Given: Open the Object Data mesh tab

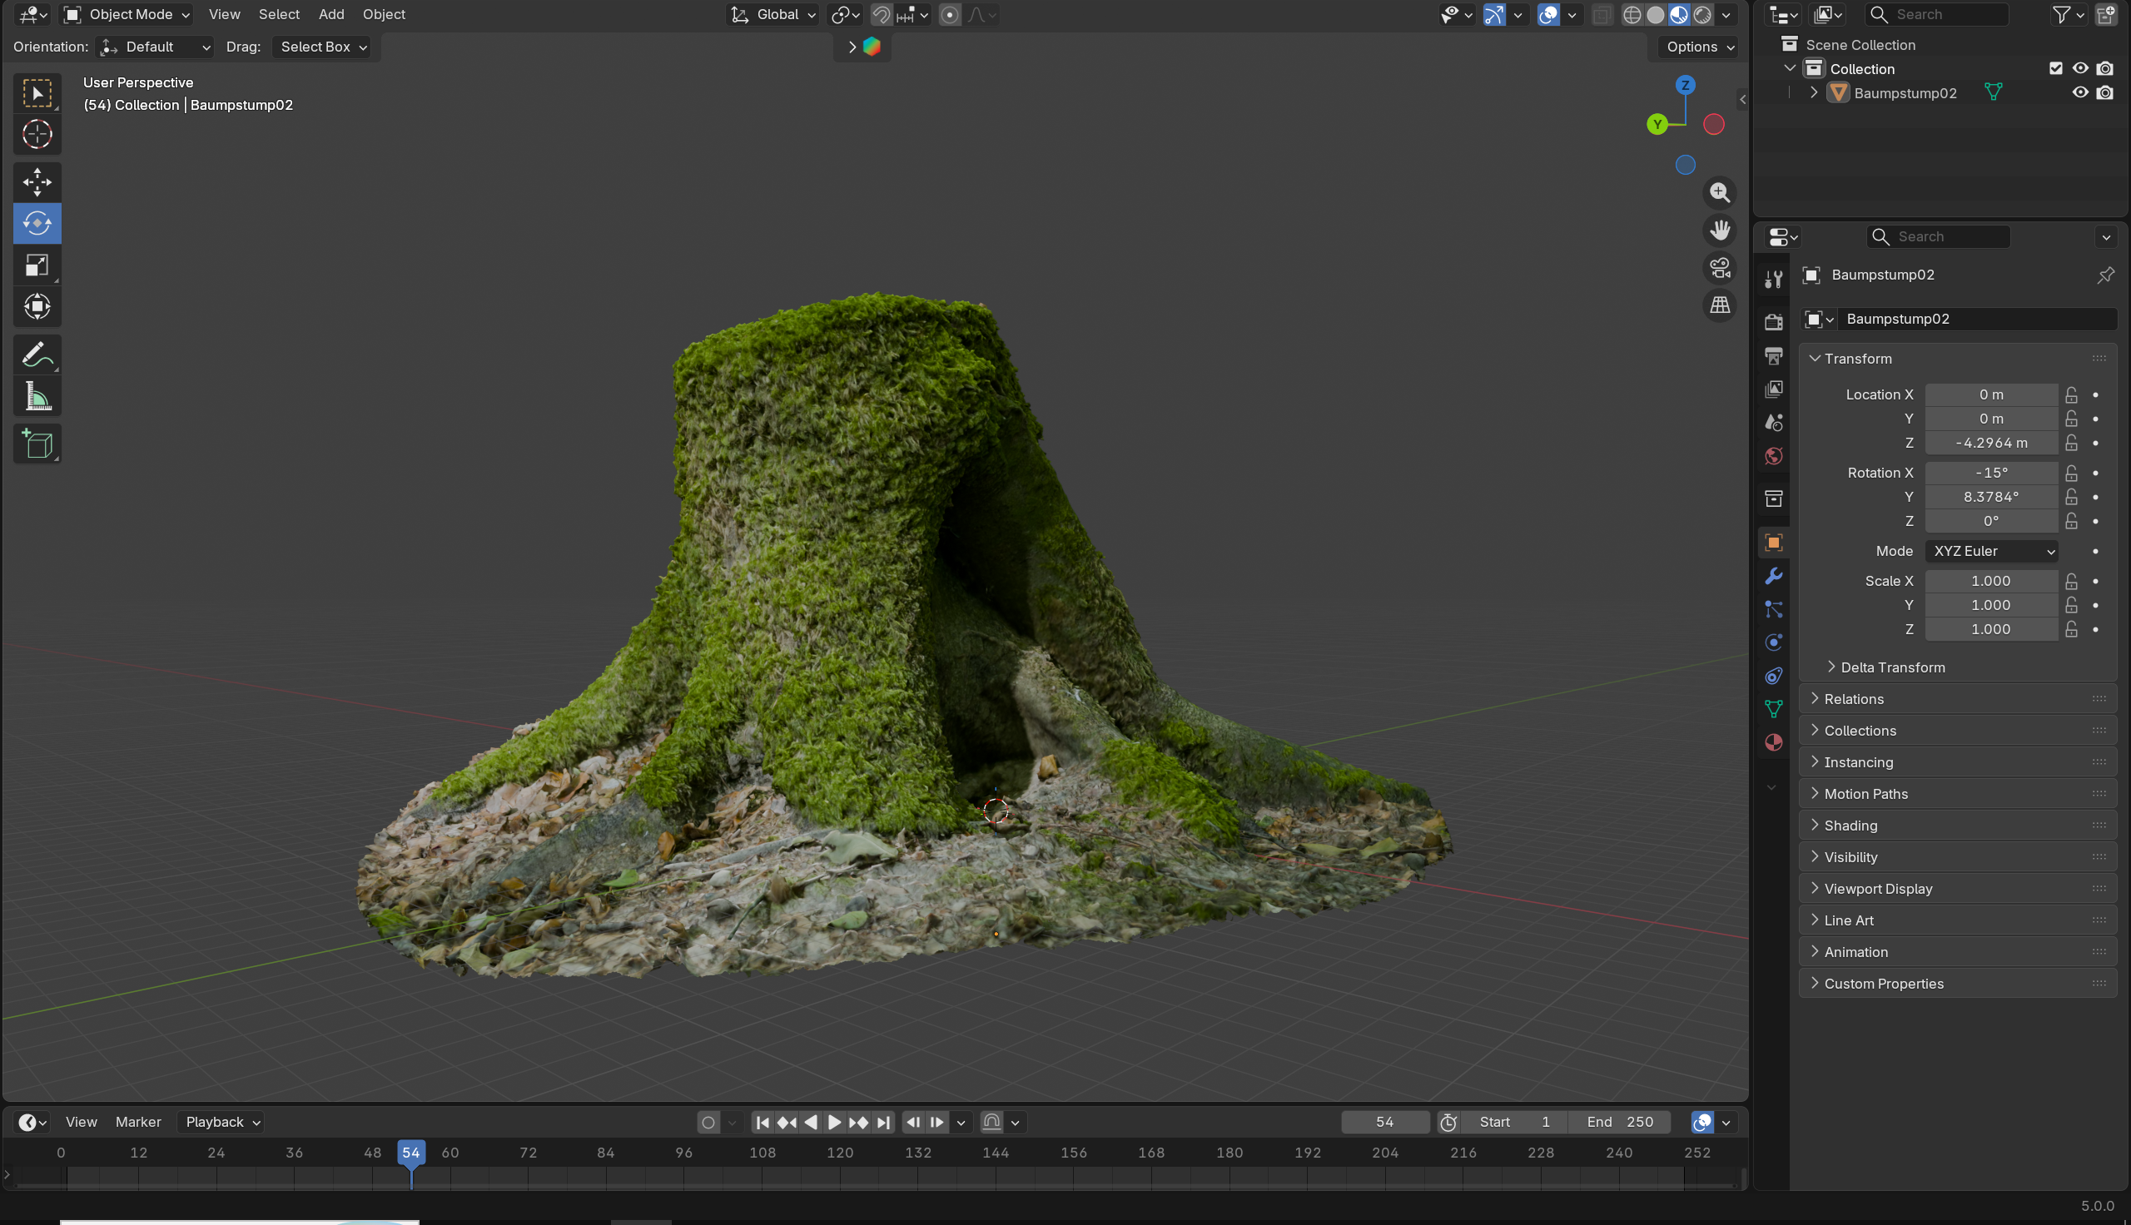Looking at the screenshot, I should [x=1773, y=709].
